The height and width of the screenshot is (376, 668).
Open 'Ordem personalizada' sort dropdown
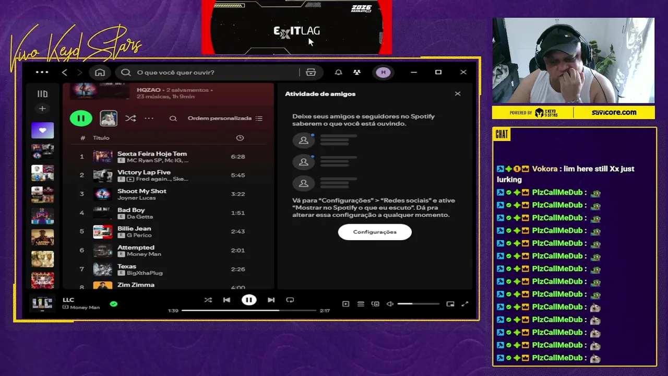point(225,119)
